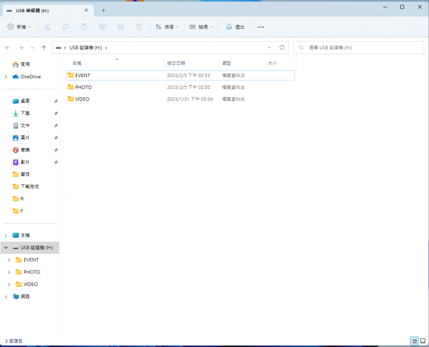The width and height of the screenshot is (429, 347).
Task: Unpin Documents using its pin icon
Action: click(56, 126)
